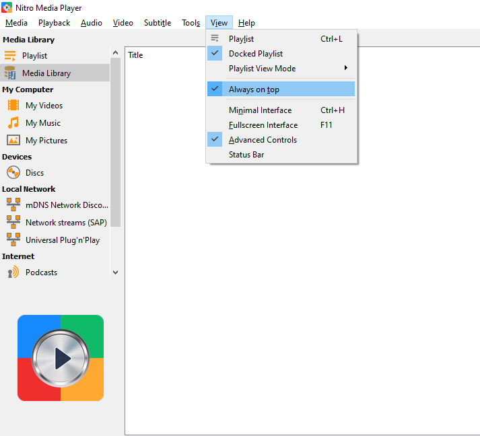
Task: Select Network streams (SAP) entry
Action: [x=55, y=222]
